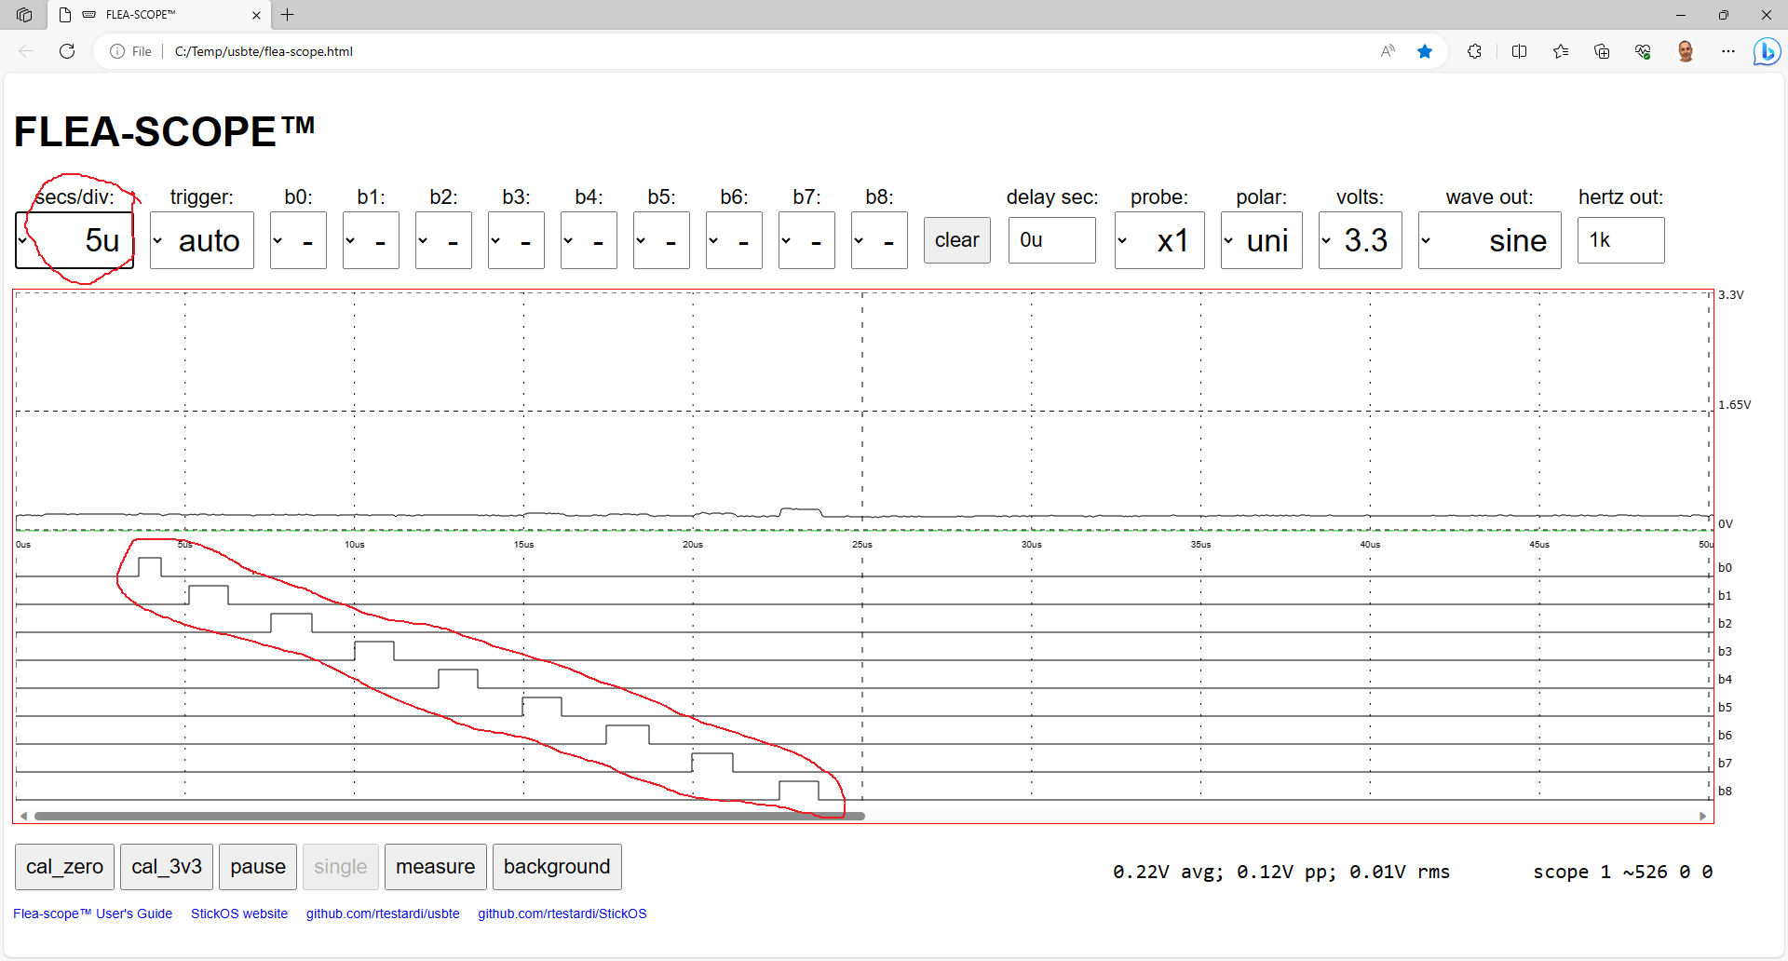1788x961 pixels.
Task: Reload the Flea-Scope page
Action: pyautogui.click(x=67, y=51)
